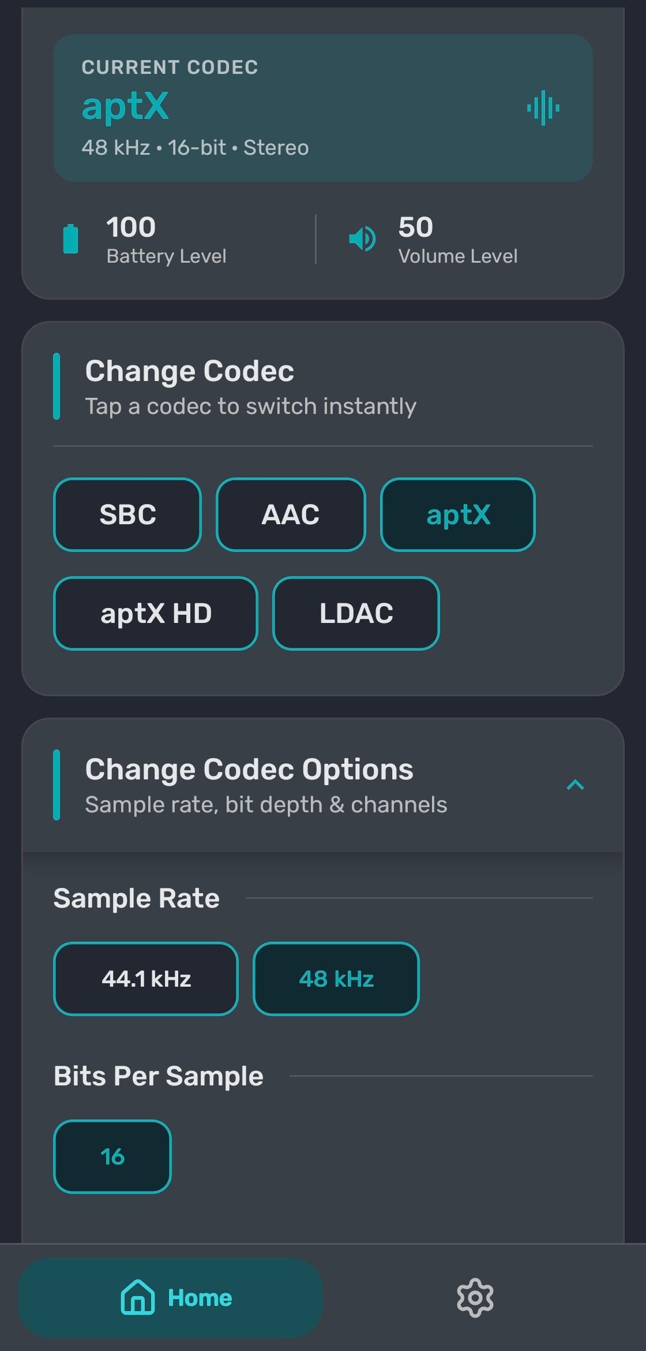
Task: Select the SBC codec
Action: (127, 514)
